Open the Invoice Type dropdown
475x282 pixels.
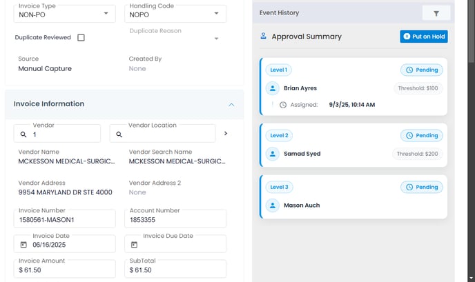tap(105, 13)
